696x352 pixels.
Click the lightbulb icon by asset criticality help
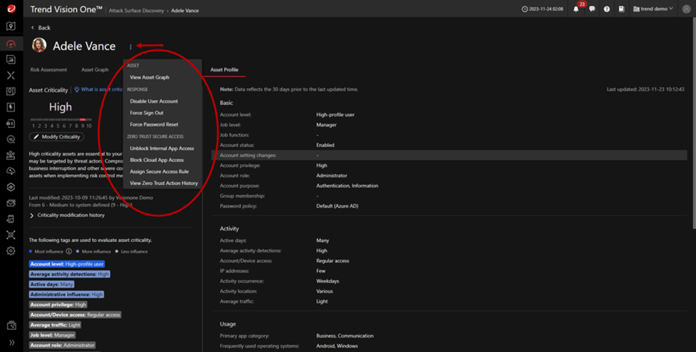(77, 90)
